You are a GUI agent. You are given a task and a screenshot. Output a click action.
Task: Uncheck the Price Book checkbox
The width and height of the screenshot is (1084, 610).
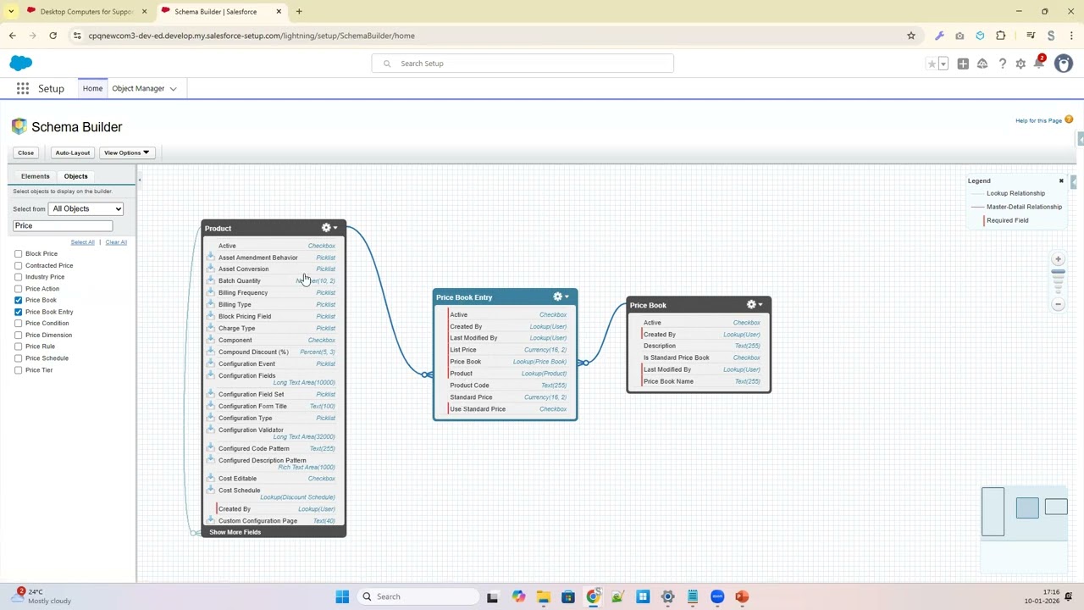point(19,300)
